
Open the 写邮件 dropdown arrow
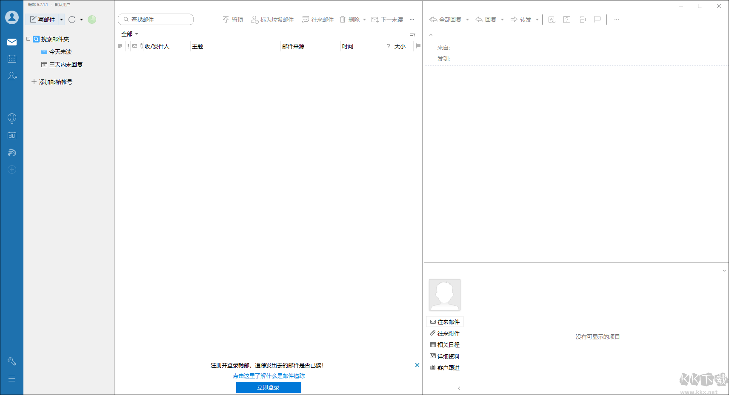click(x=61, y=20)
